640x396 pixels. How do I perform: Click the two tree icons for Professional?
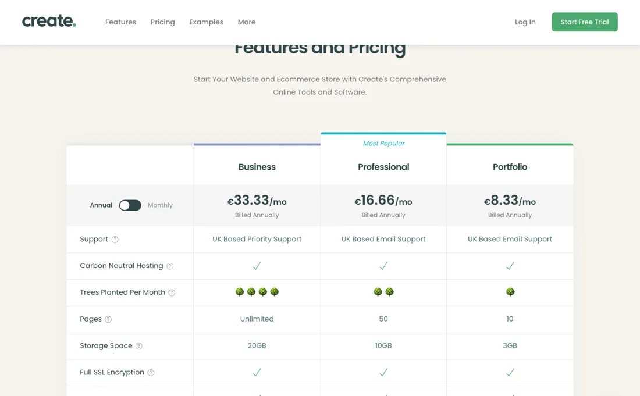383,292
